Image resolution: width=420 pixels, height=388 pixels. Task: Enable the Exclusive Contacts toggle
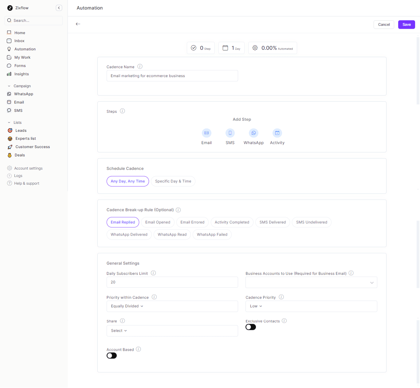(x=251, y=327)
